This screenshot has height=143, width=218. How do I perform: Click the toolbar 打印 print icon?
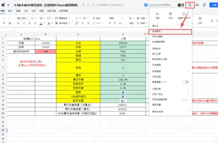click(200, 19)
